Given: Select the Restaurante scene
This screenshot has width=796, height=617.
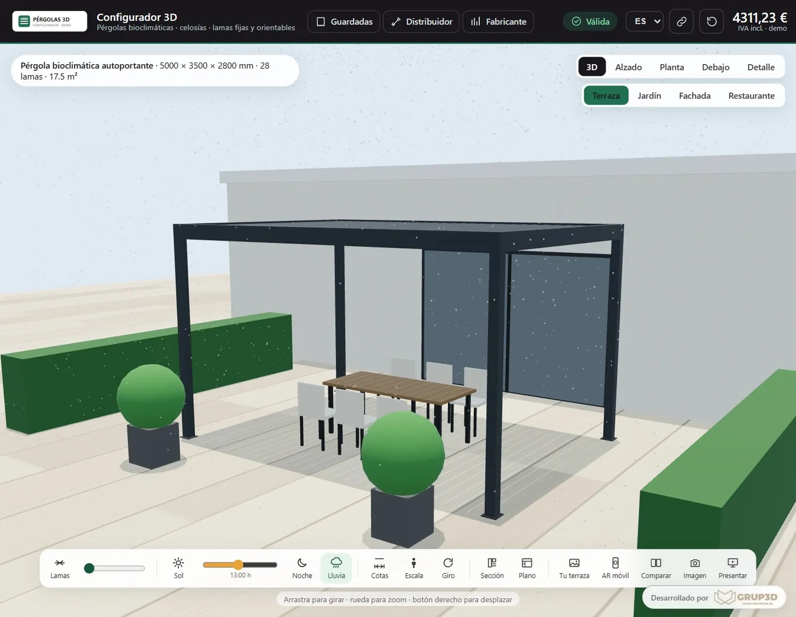Looking at the screenshot, I should tap(751, 95).
